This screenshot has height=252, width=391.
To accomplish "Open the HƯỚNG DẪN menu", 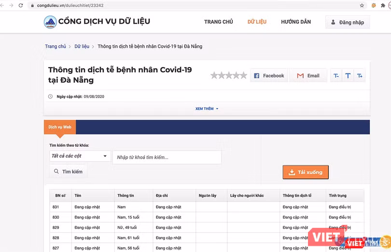I will (x=296, y=22).
